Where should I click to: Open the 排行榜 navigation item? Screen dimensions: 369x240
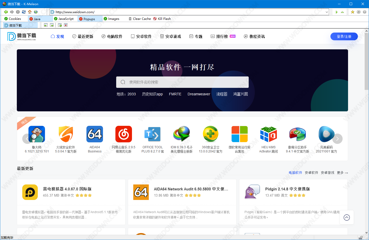coord(223,36)
